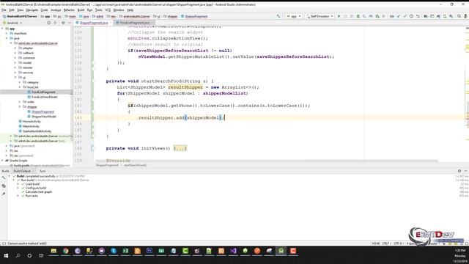Viewport: 469px width, 264px height.
Task: Select Gradle Scripts node
Action: point(16,161)
